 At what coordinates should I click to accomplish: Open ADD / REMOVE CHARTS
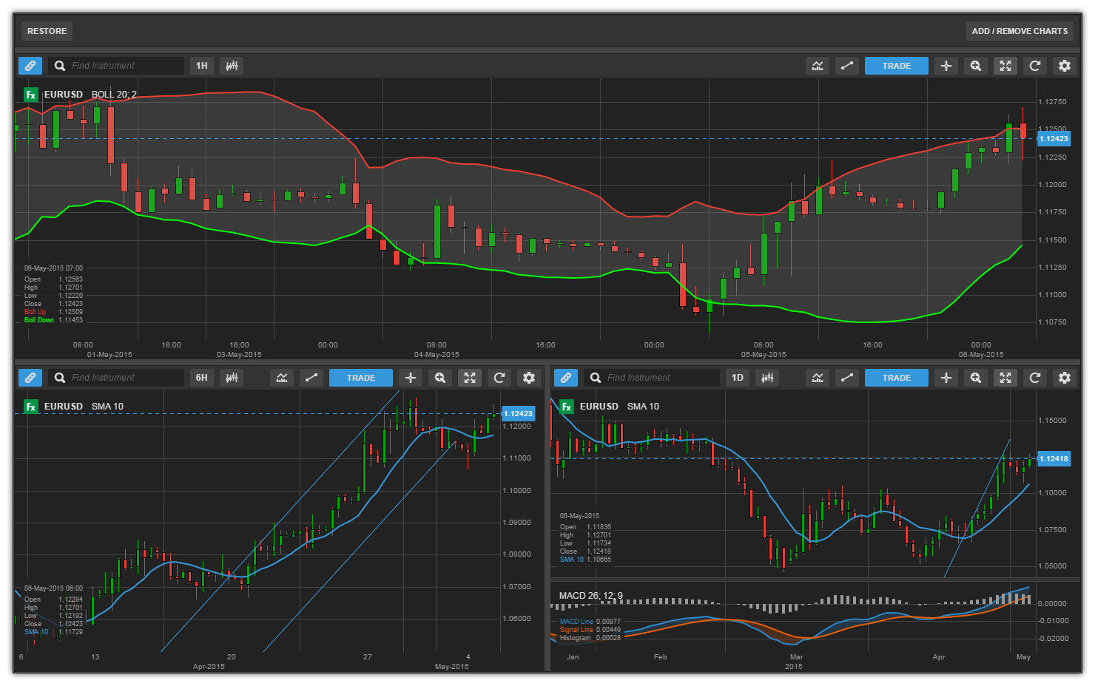[x=1020, y=31]
